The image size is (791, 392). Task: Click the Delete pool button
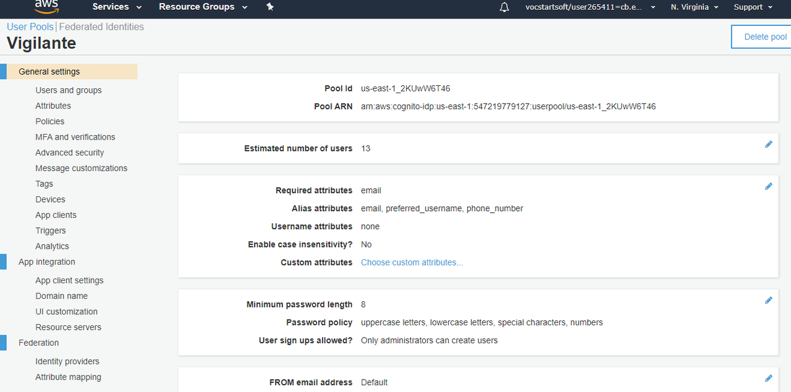coord(765,36)
